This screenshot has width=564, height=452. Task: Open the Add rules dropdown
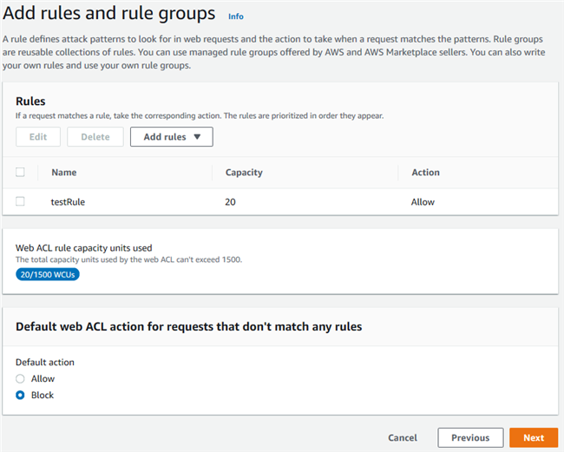coord(171,137)
